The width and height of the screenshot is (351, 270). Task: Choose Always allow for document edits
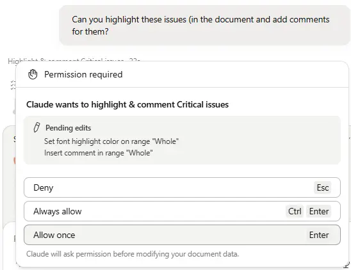tap(182, 211)
